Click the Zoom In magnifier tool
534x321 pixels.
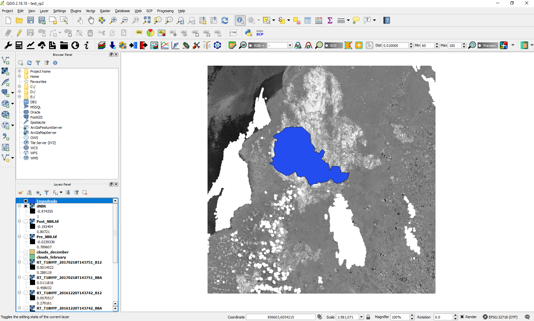(x=113, y=20)
